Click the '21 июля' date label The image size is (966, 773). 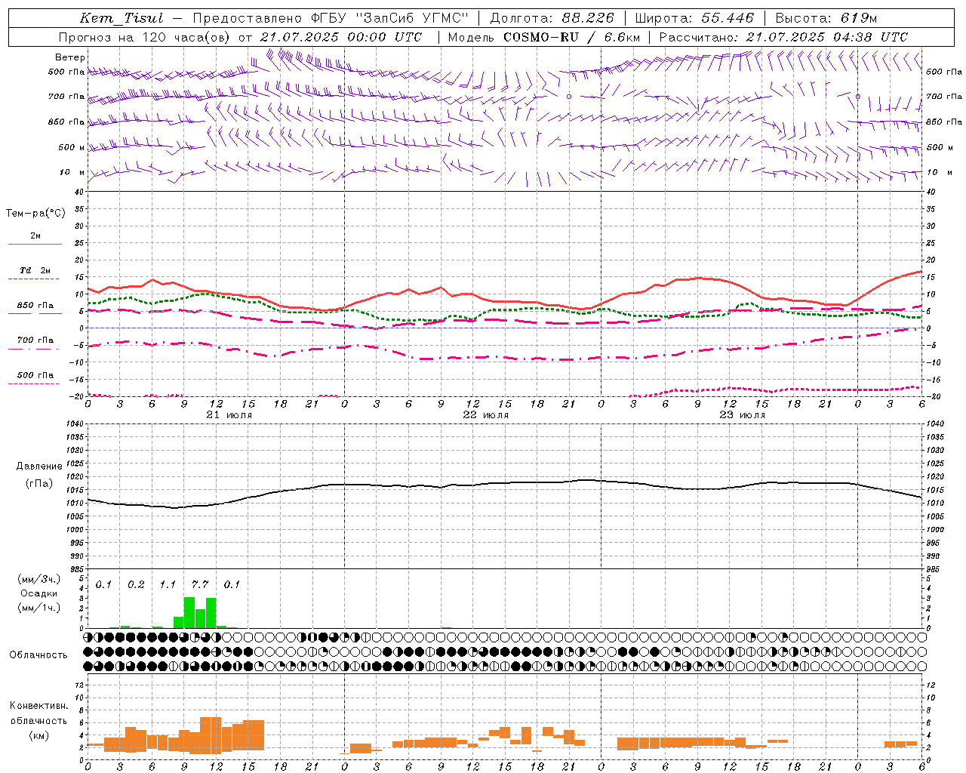229,415
